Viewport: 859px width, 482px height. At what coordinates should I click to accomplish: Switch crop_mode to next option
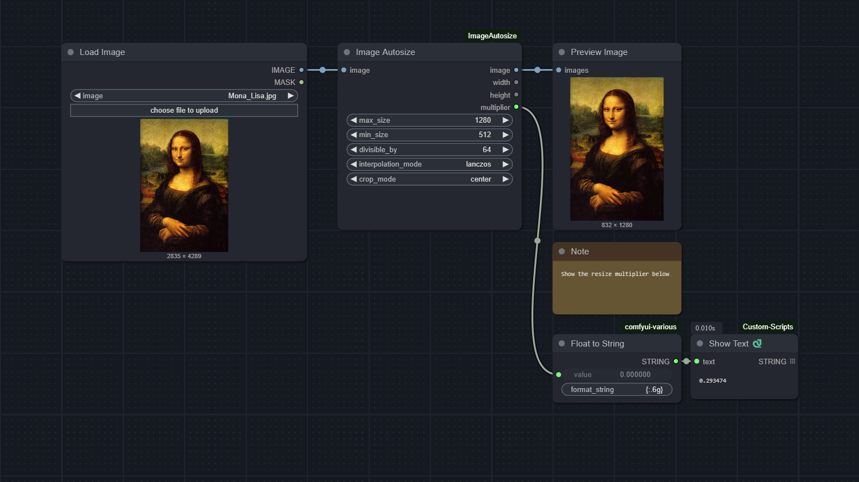pyautogui.click(x=505, y=179)
